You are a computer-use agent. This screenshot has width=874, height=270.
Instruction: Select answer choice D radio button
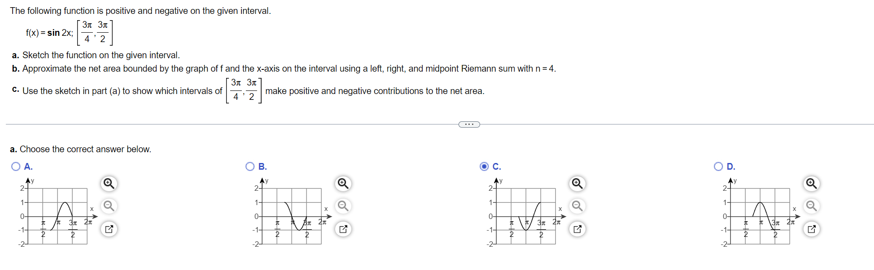[718, 166]
